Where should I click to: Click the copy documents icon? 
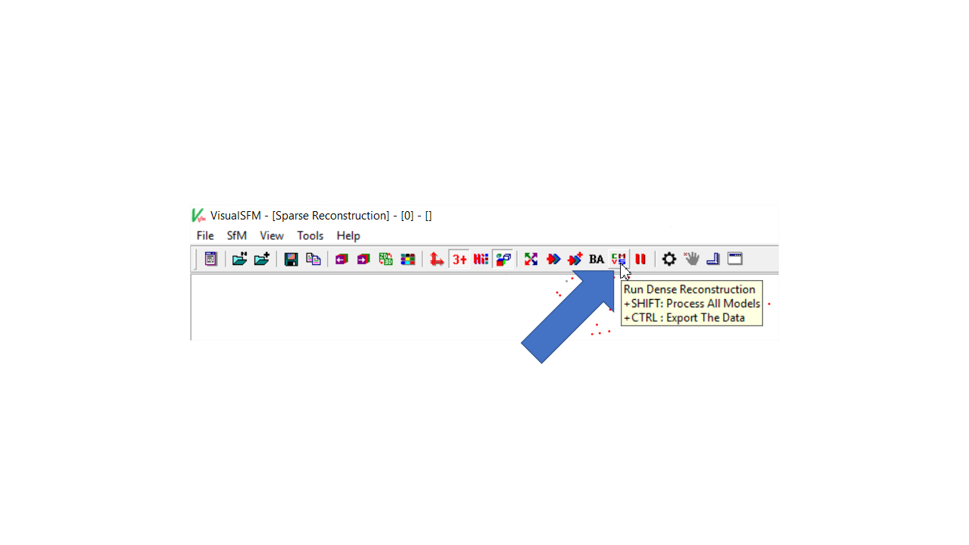point(313,259)
